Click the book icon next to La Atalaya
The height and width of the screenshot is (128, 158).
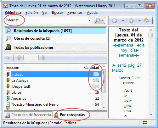point(8,80)
